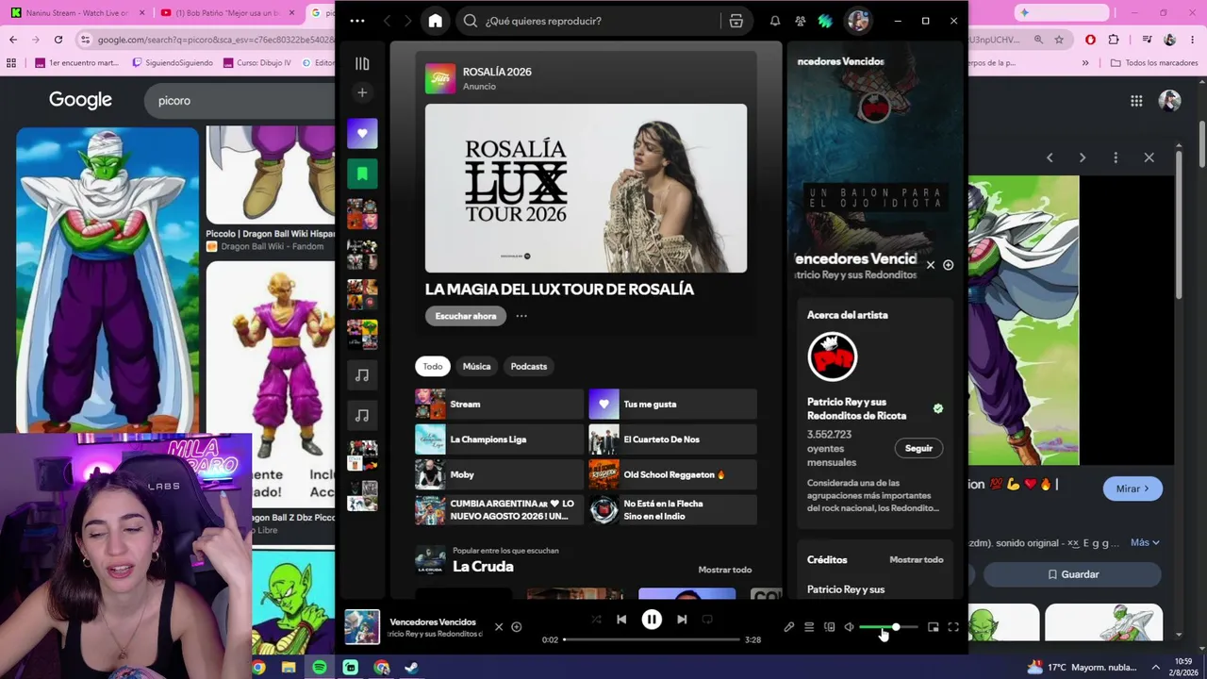Open the Browse icon in Spotify search bar
This screenshot has height=679, width=1207.
point(736,21)
